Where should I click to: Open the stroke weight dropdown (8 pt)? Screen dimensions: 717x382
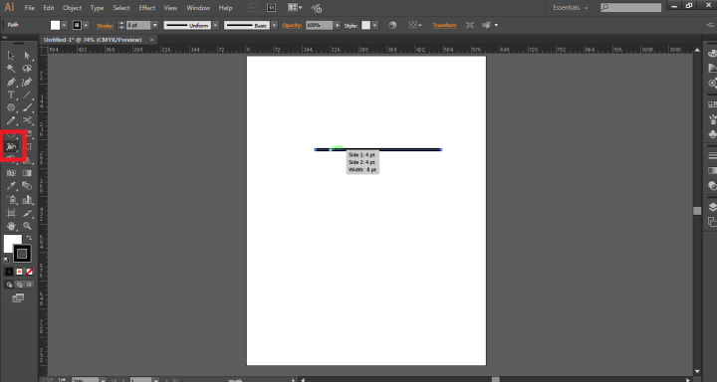coord(155,26)
